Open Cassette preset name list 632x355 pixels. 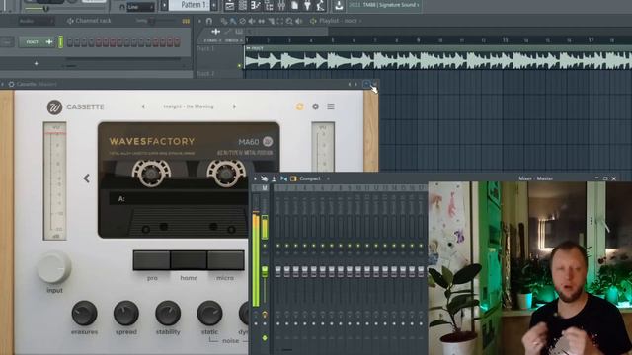coord(189,106)
